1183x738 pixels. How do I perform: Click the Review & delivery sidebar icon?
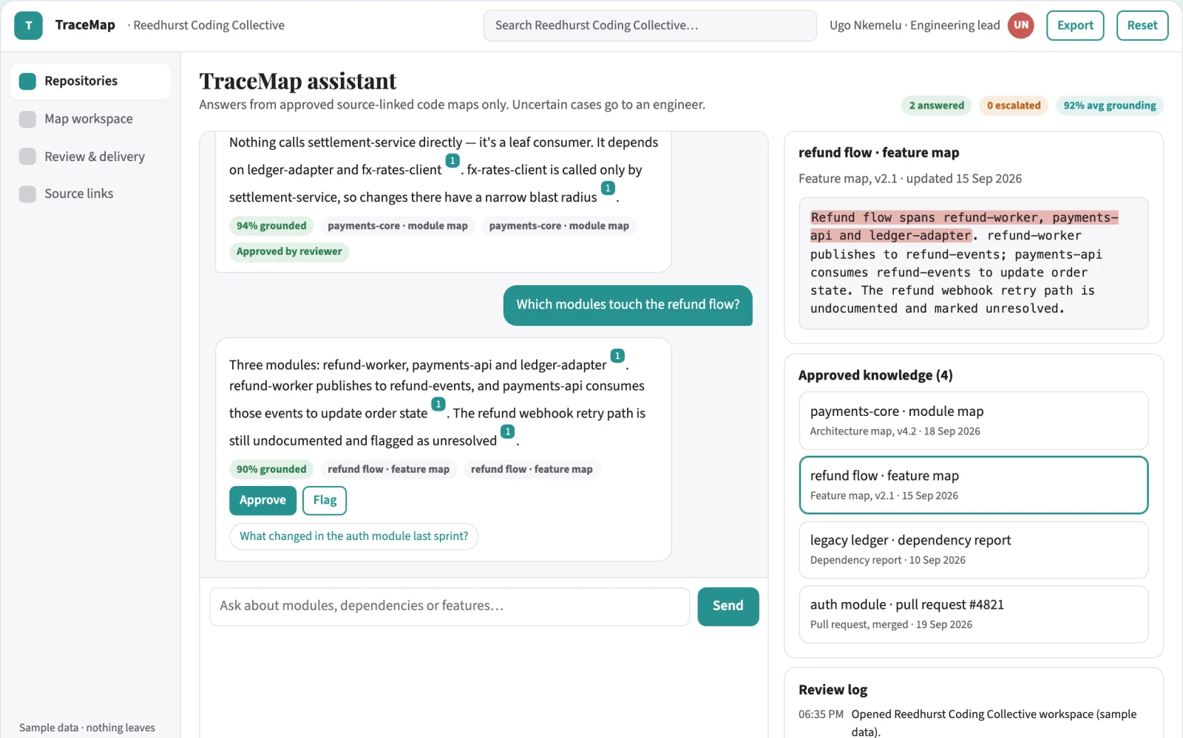[27, 157]
